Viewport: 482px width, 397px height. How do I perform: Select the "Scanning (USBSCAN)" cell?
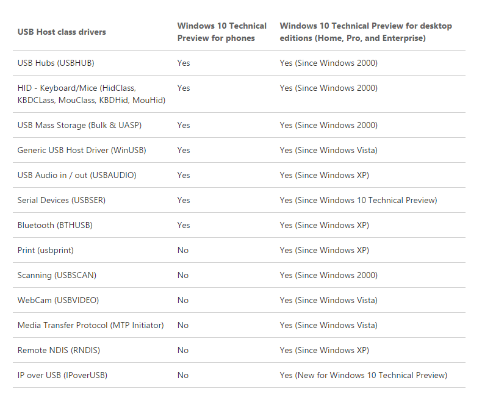click(x=57, y=275)
